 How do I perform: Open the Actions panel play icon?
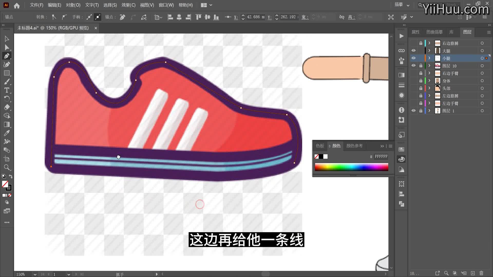point(401,36)
